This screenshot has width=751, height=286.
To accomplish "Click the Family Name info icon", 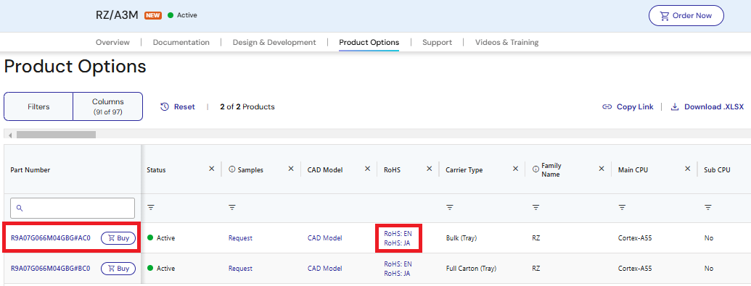I will point(535,169).
